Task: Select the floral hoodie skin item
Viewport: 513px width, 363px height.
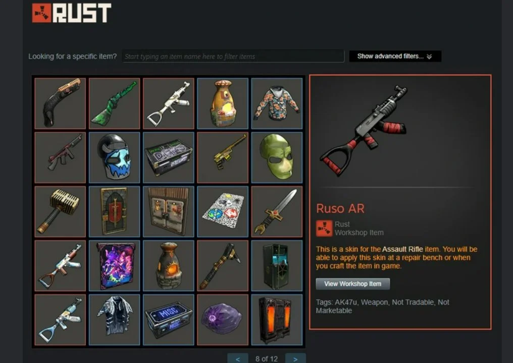Action: tap(277, 103)
